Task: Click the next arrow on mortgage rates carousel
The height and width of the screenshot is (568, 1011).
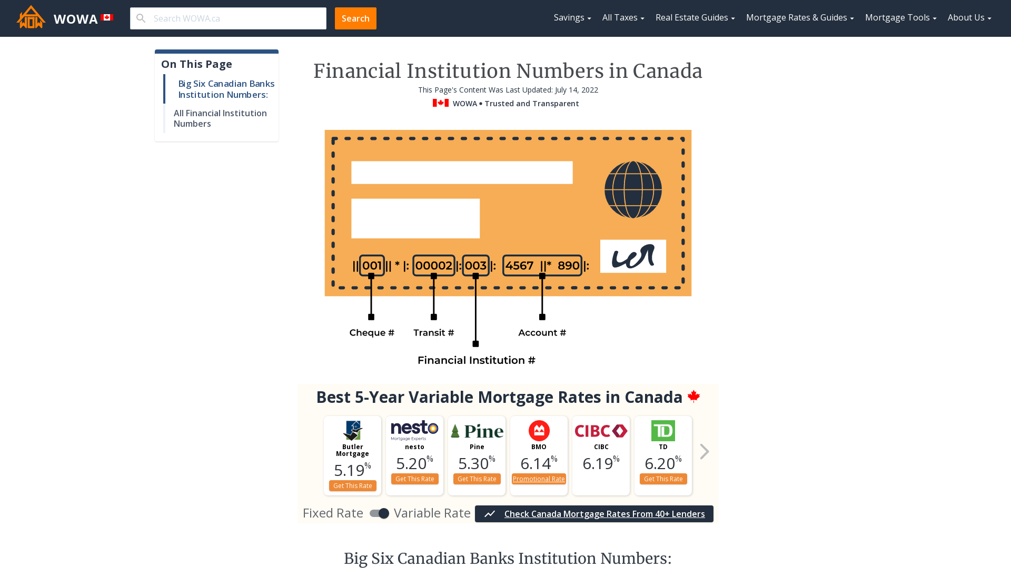Action: [x=705, y=452]
